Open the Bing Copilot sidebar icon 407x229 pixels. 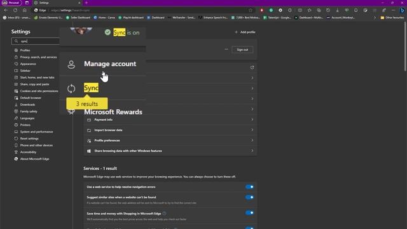403,10
